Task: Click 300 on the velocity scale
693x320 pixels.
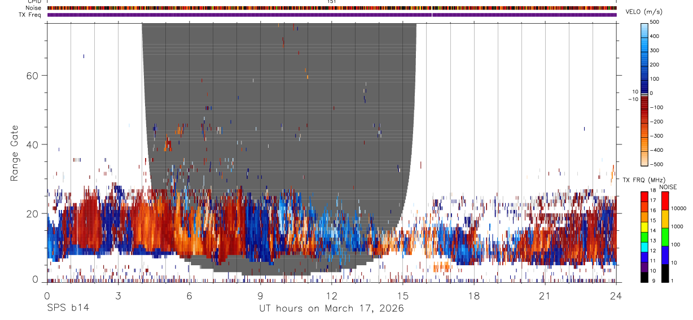Action: point(655,50)
